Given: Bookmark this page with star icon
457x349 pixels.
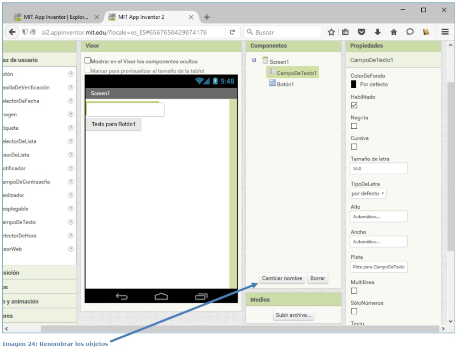Looking at the screenshot, I should (331, 32).
